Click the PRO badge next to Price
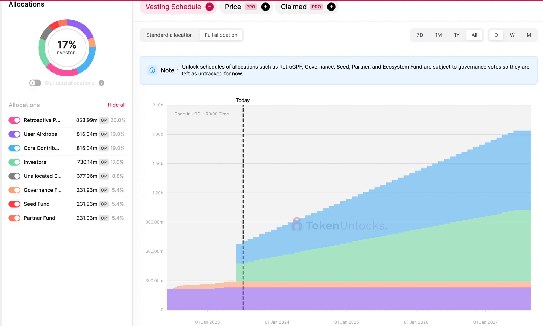 point(251,7)
